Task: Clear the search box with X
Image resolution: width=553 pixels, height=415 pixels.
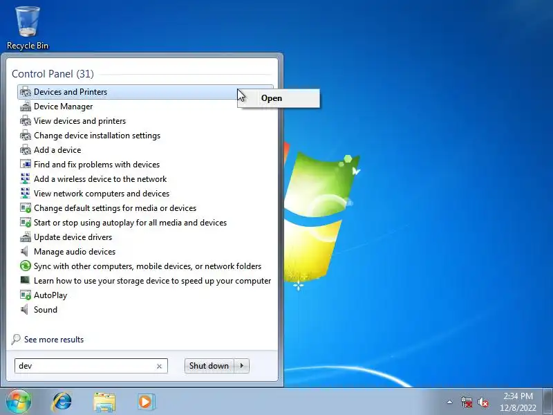Action: (159, 367)
